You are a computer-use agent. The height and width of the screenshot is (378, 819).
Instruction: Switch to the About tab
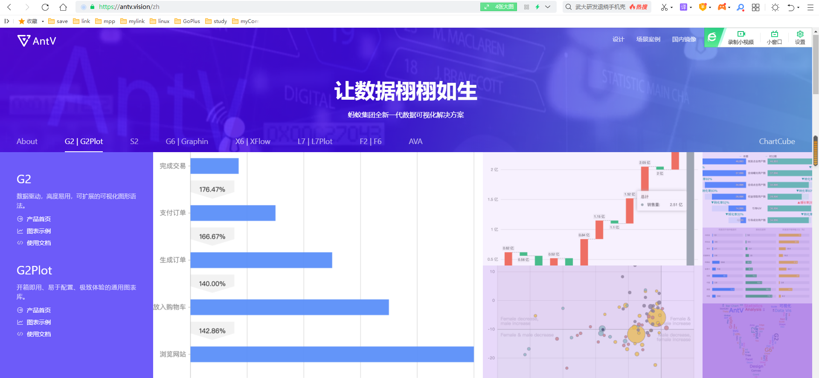click(x=27, y=141)
